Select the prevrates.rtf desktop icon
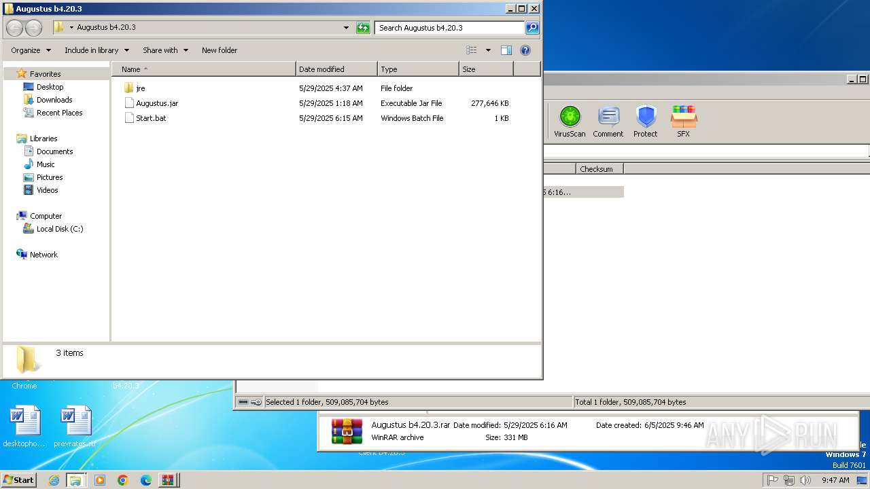Viewport: 870px width, 489px height. [x=75, y=426]
